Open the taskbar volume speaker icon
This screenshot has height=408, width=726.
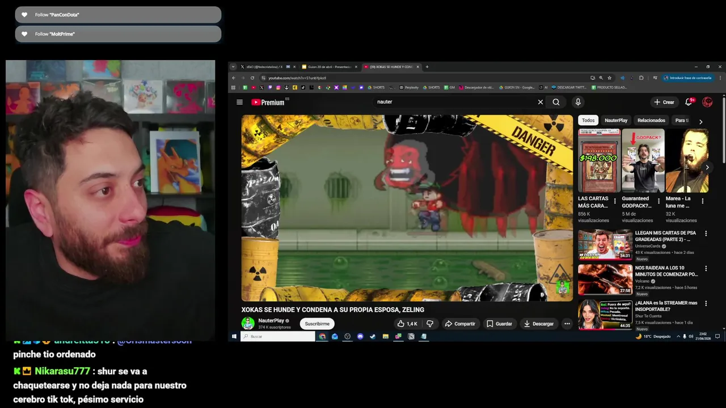tap(691, 336)
